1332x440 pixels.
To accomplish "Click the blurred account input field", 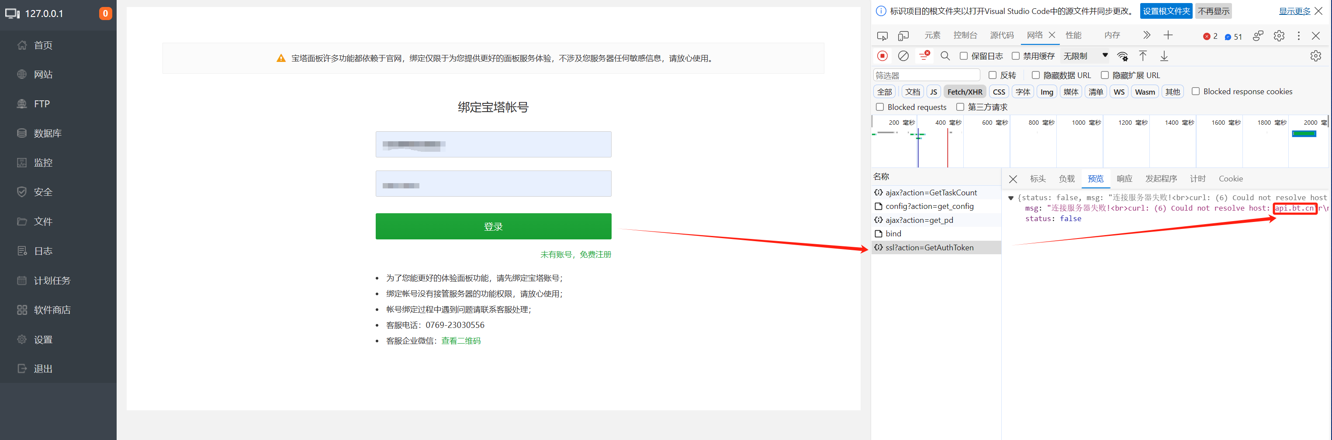I will [493, 144].
